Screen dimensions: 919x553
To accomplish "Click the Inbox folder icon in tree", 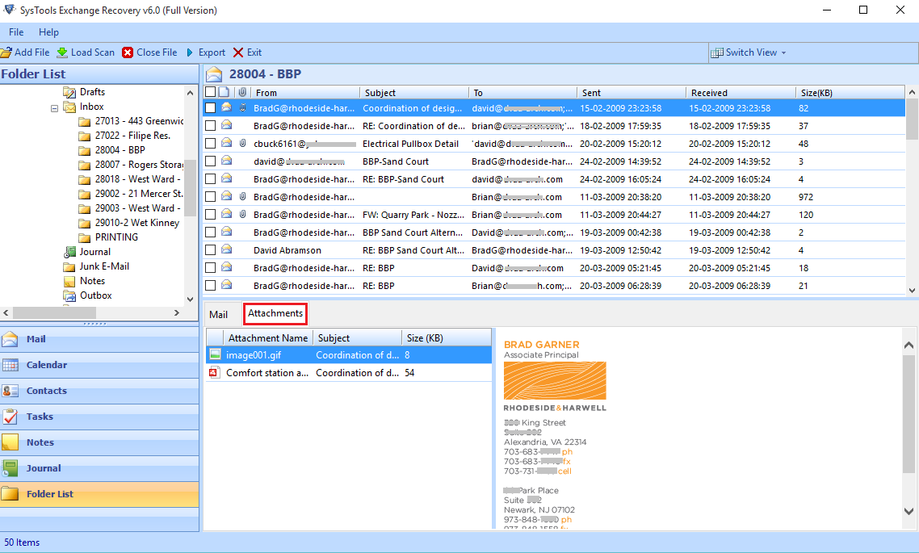I will pyautogui.click(x=69, y=107).
